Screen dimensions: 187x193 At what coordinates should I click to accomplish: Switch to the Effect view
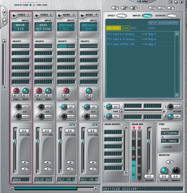(121, 16)
